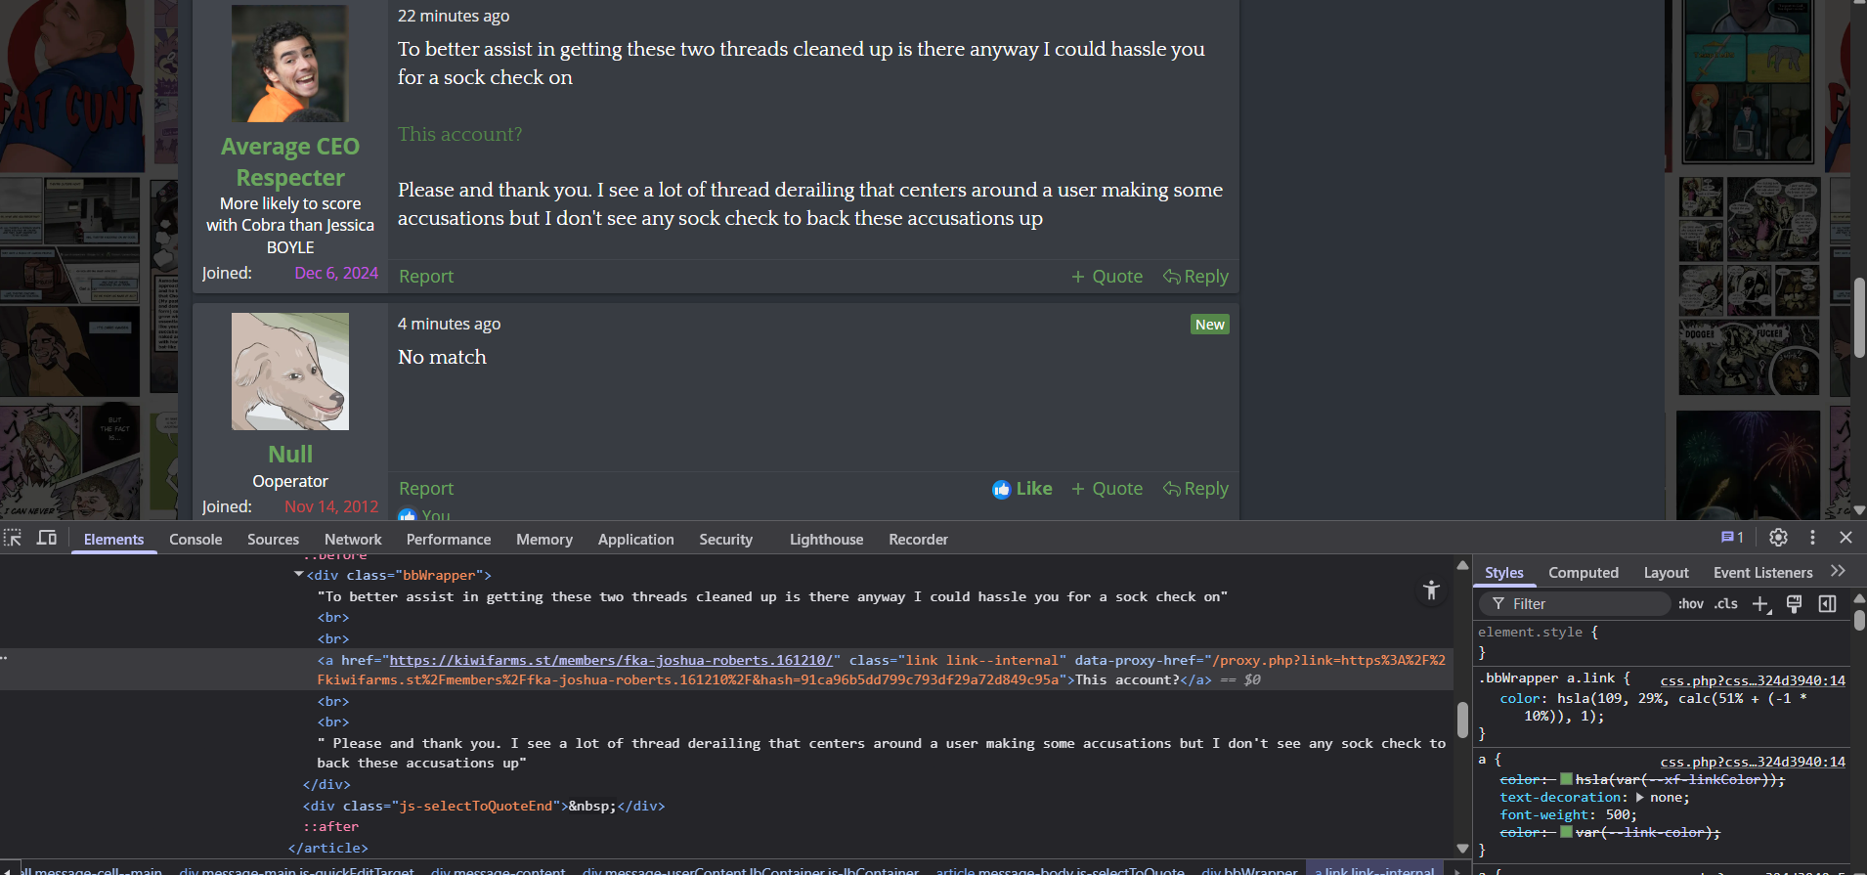Image resolution: width=1867 pixels, height=875 pixels.
Task: Click 'div.bbWrapper' breadcrumb item
Action: [1249, 869]
